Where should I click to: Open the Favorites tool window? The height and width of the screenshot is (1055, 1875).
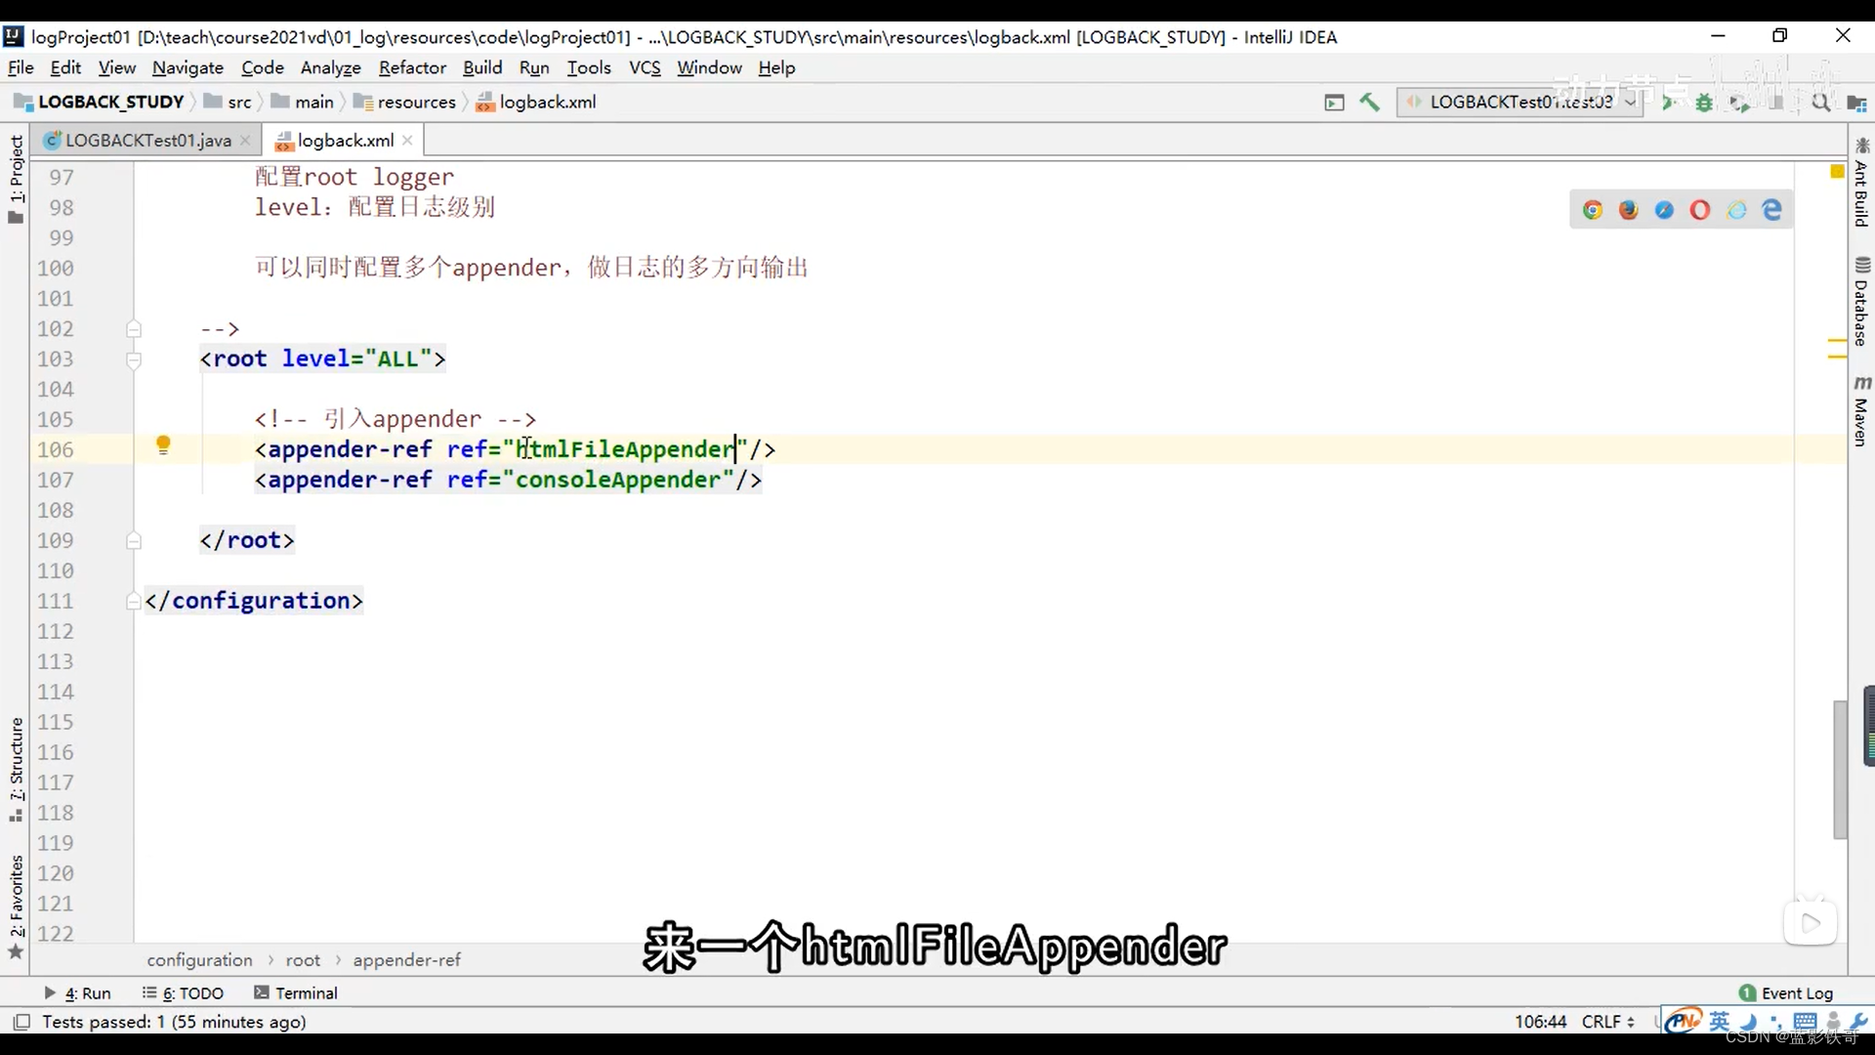(16, 907)
